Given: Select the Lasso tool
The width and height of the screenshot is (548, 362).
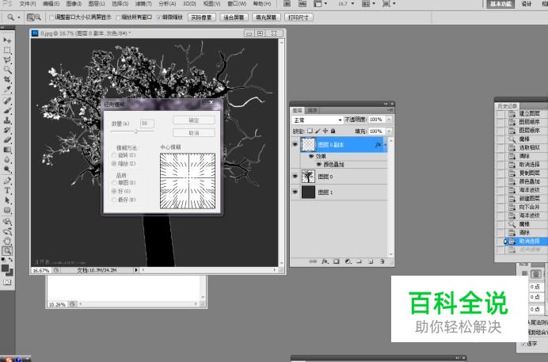Looking at the screenshot, I should pos(7,60).
